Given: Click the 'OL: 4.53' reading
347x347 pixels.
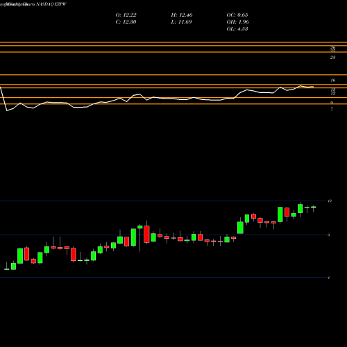Looking at the screenshot, I should coord(237,29).
